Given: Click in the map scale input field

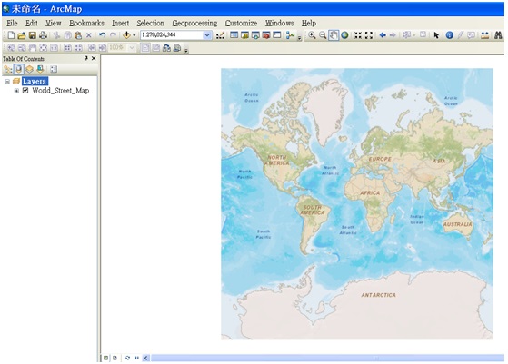Looking at the screenshot, I should [172, 34].
